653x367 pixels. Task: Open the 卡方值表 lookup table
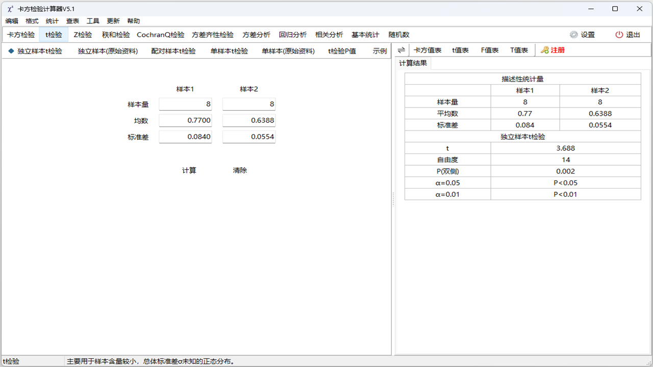tap(428, 50)
